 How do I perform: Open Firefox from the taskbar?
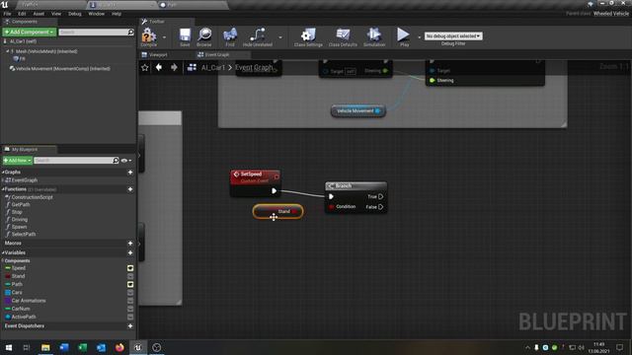[119, 347]
